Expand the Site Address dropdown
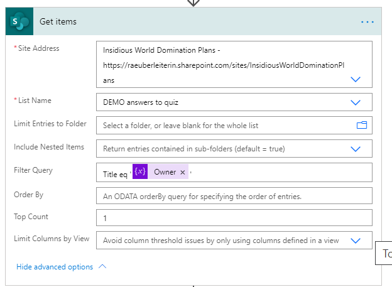Image resolution: width=392 pixels, height=287 pixels. 356,80
